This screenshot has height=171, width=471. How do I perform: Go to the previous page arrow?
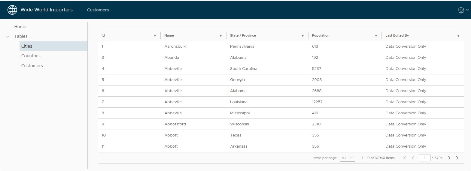pyautogui.click(x=413, y=158)
